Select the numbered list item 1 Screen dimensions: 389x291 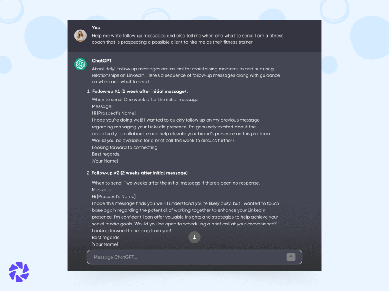click(88, 91)
